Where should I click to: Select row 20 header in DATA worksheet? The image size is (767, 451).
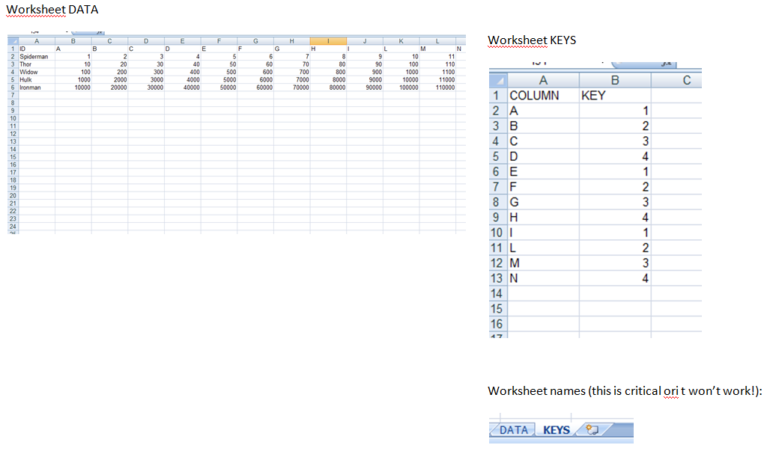(13, 196)
